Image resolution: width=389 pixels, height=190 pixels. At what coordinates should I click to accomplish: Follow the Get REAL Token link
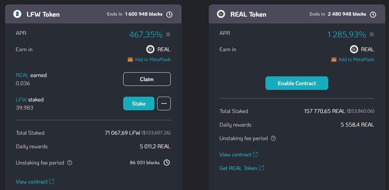point(242,168)
